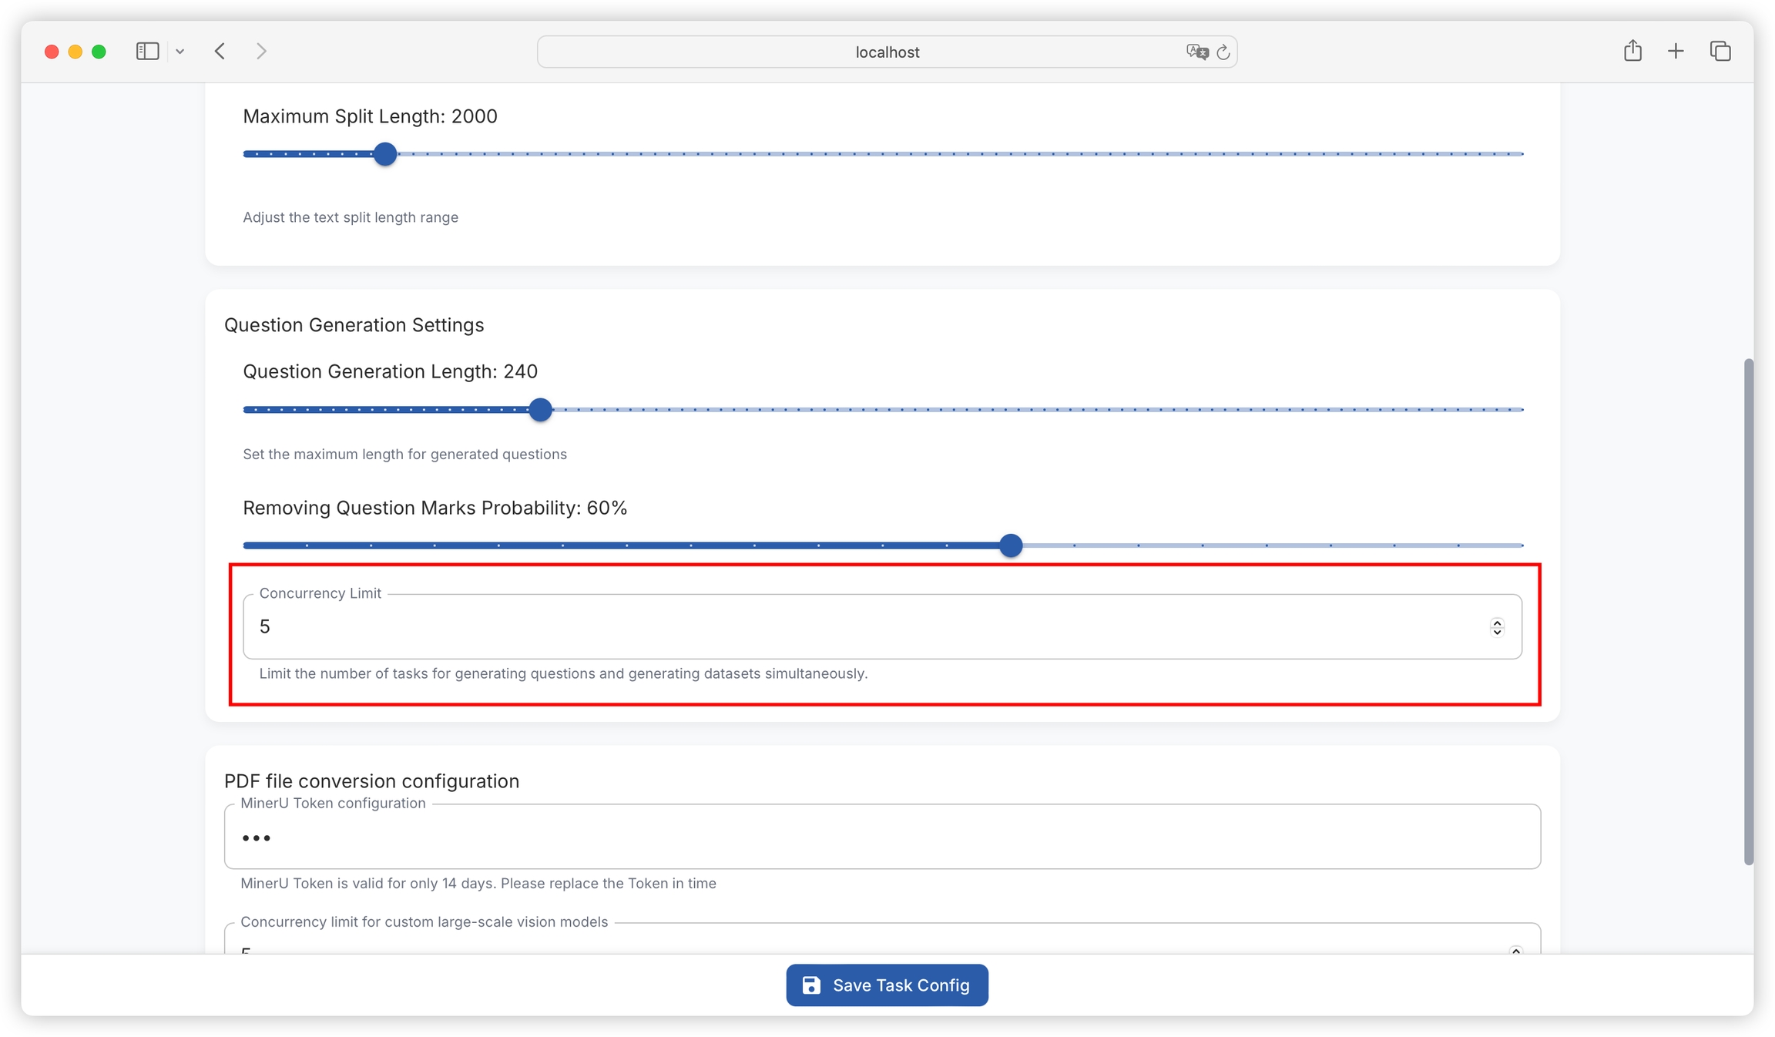Image resolution: width=1775 pixels, height=1037 pixels.
Task: Click the translate page icon
Action: point(1196,52)
